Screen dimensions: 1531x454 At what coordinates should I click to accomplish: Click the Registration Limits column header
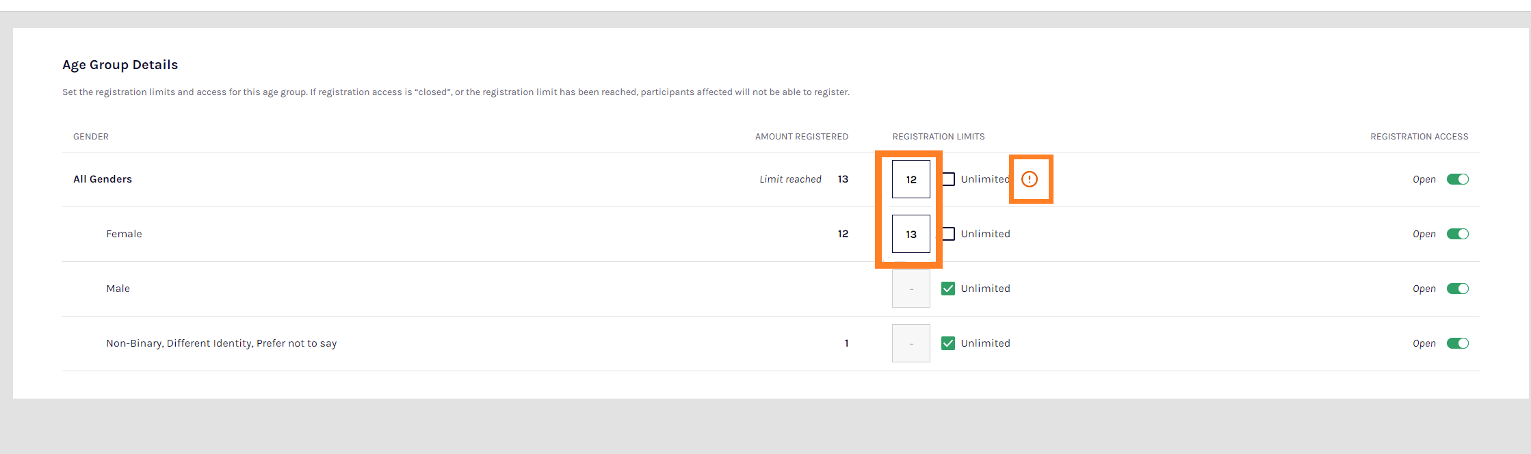click(938, 137)
